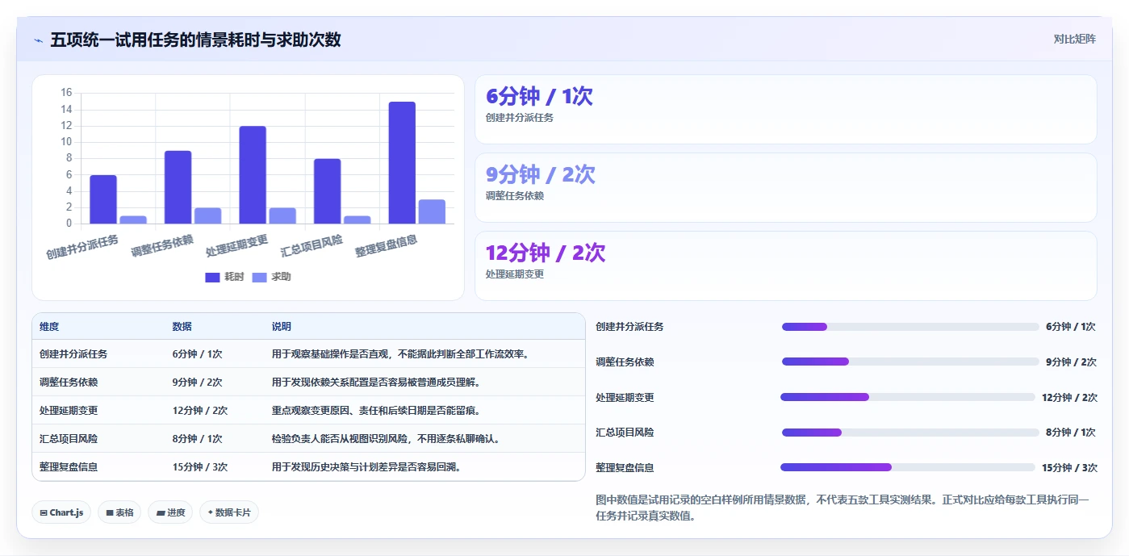The width and height of the screenshot is (1129, 556).
Task: Click the 耗时 bar for 创建并分派任务 in chart
Action: 103,199
